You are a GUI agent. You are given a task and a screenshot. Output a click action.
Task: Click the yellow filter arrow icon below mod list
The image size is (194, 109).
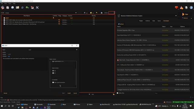[x=114, y=94]
